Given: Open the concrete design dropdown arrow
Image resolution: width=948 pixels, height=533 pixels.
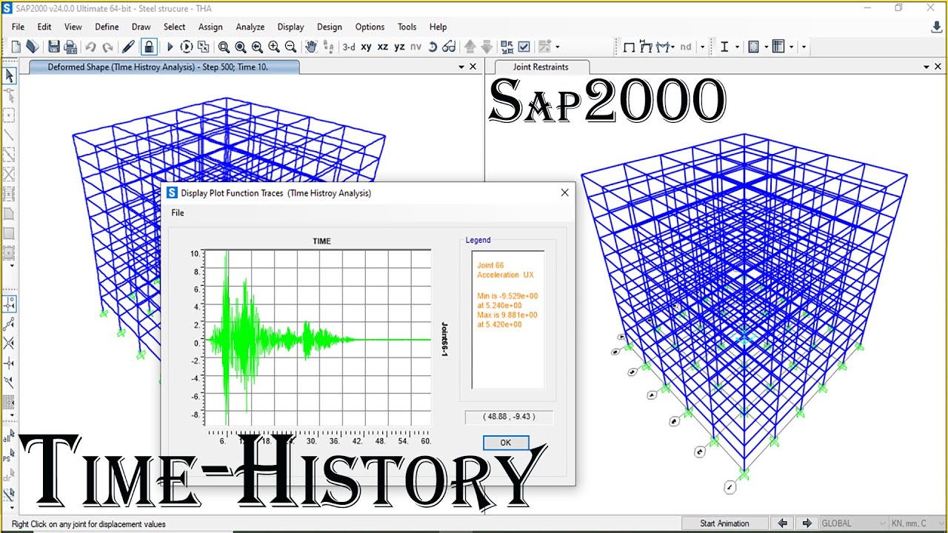Looking at the screenshot, I should 765,47.
